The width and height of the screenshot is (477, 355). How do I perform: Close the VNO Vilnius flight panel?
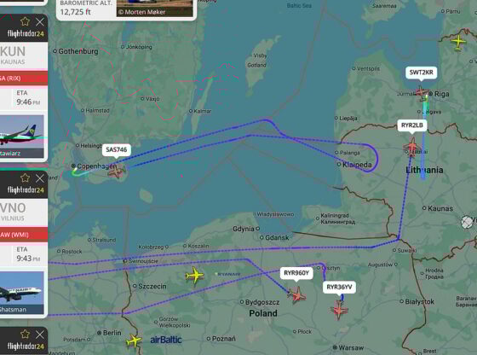point(40,178)
